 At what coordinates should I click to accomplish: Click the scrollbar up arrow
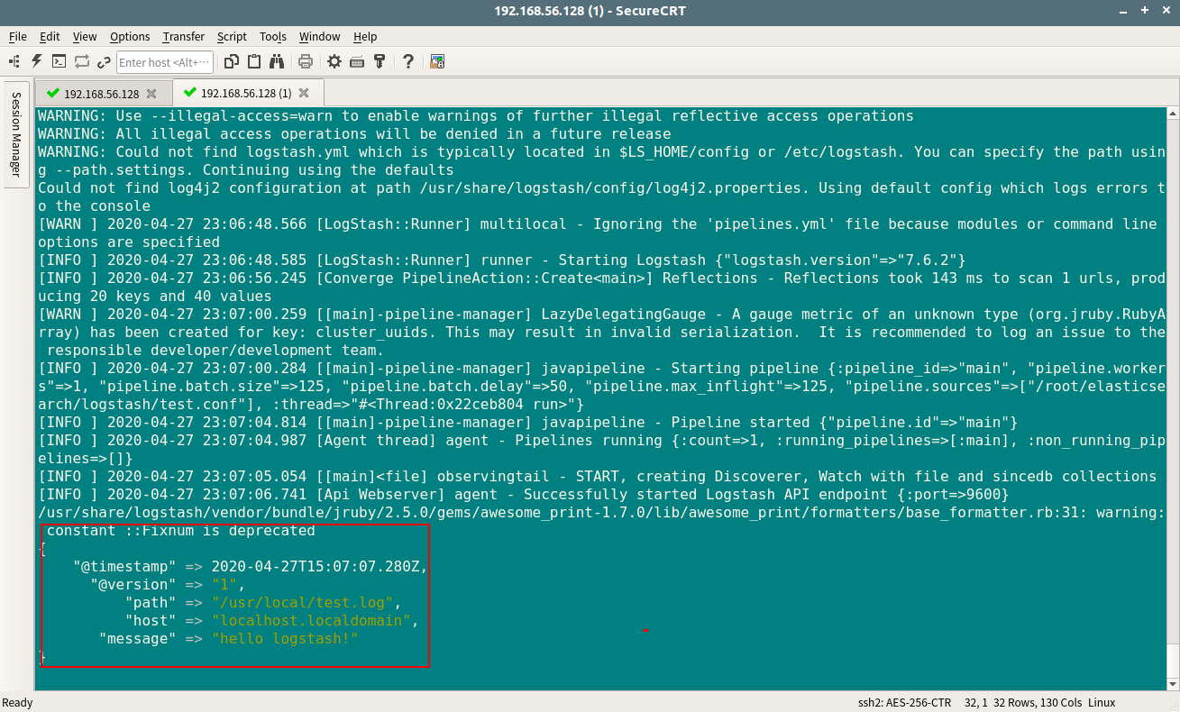pyautogui.click(x=1173, y=113)
